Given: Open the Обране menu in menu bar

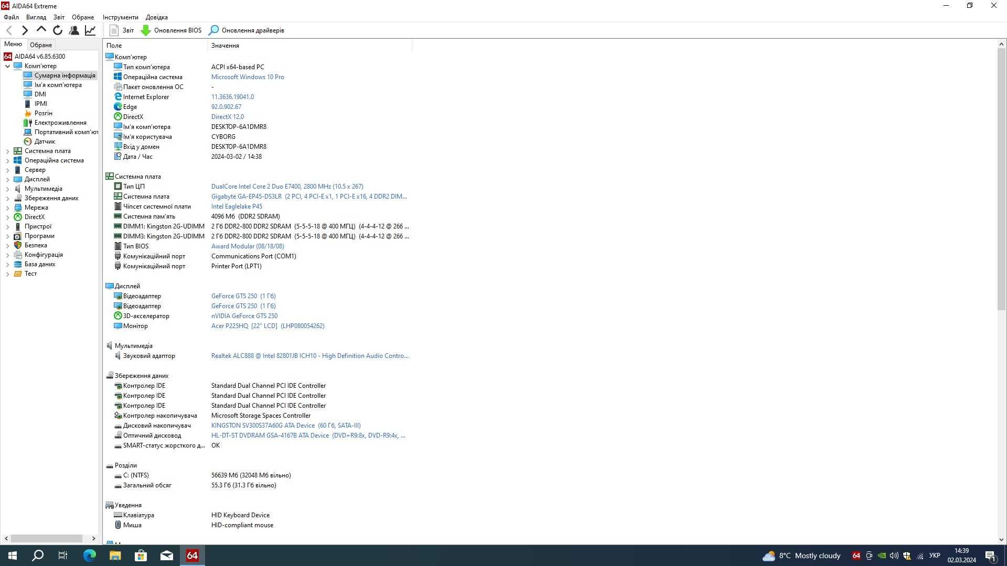Looking at the screenshot, I should (x=83, y=17).
